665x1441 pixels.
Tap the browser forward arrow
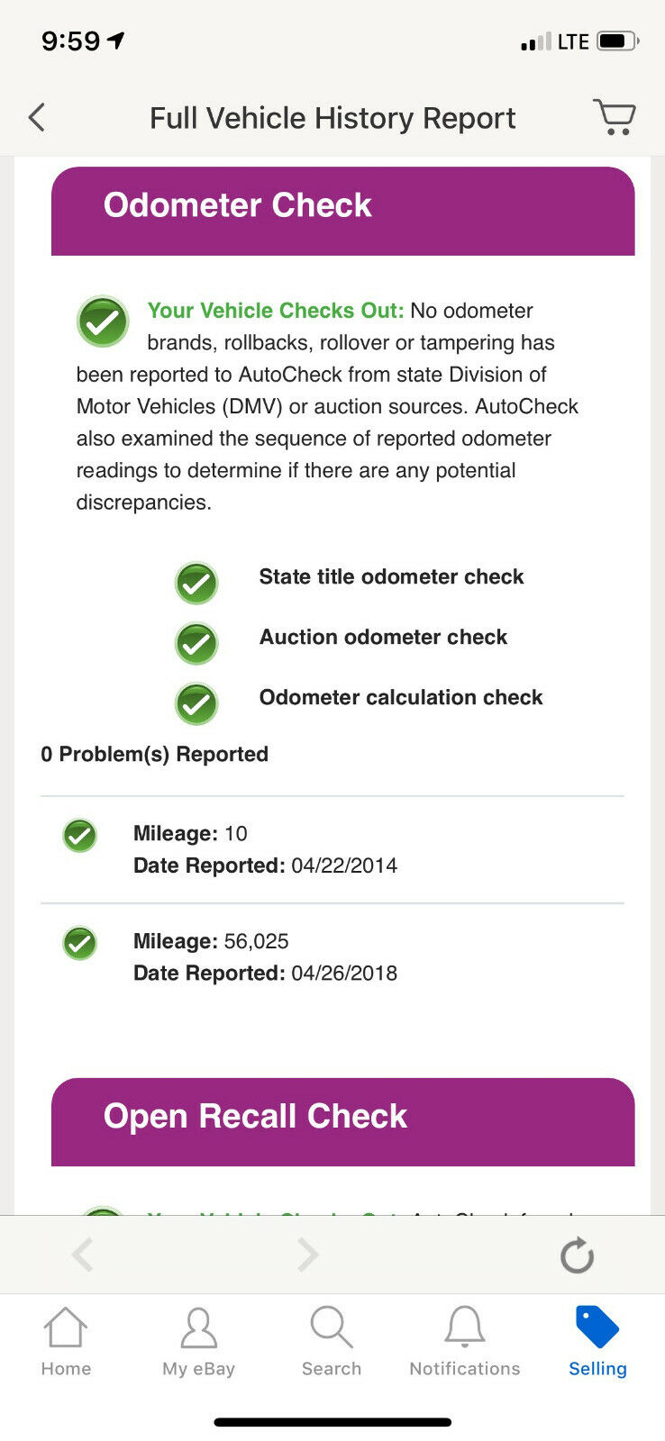click(308, 1255)
